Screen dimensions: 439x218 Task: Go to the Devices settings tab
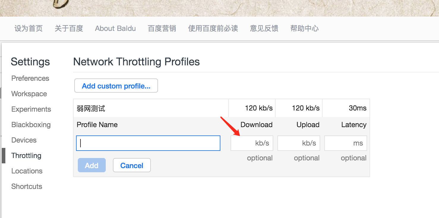click(24, 140)
